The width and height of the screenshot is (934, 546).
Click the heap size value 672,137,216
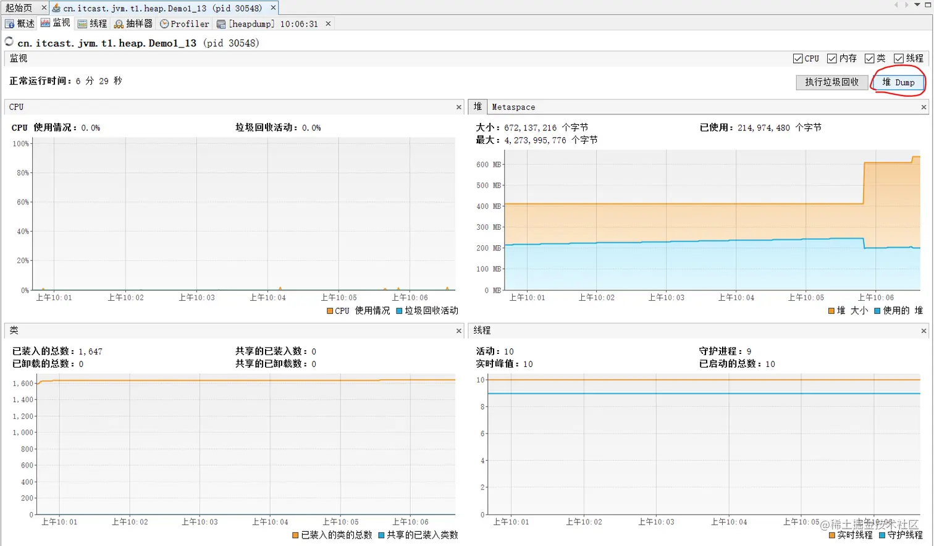tap(530, 128)
